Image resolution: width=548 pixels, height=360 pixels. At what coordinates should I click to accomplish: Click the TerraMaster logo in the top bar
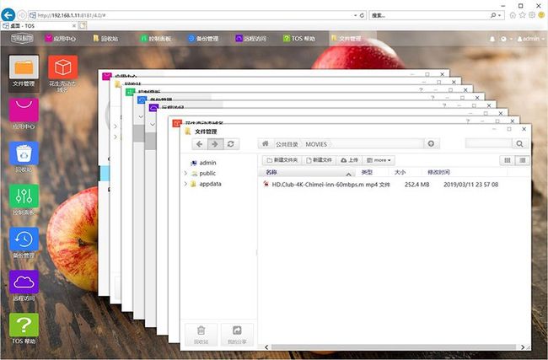point(22,38)
